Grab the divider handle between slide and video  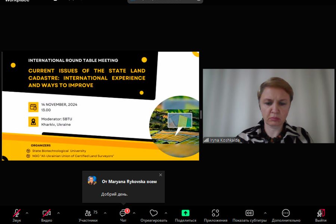(x=201, y=115)
